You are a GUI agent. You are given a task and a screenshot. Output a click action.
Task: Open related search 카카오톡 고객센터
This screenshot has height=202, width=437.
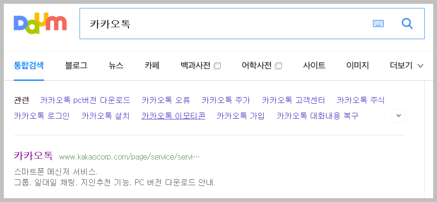[294, 100]
